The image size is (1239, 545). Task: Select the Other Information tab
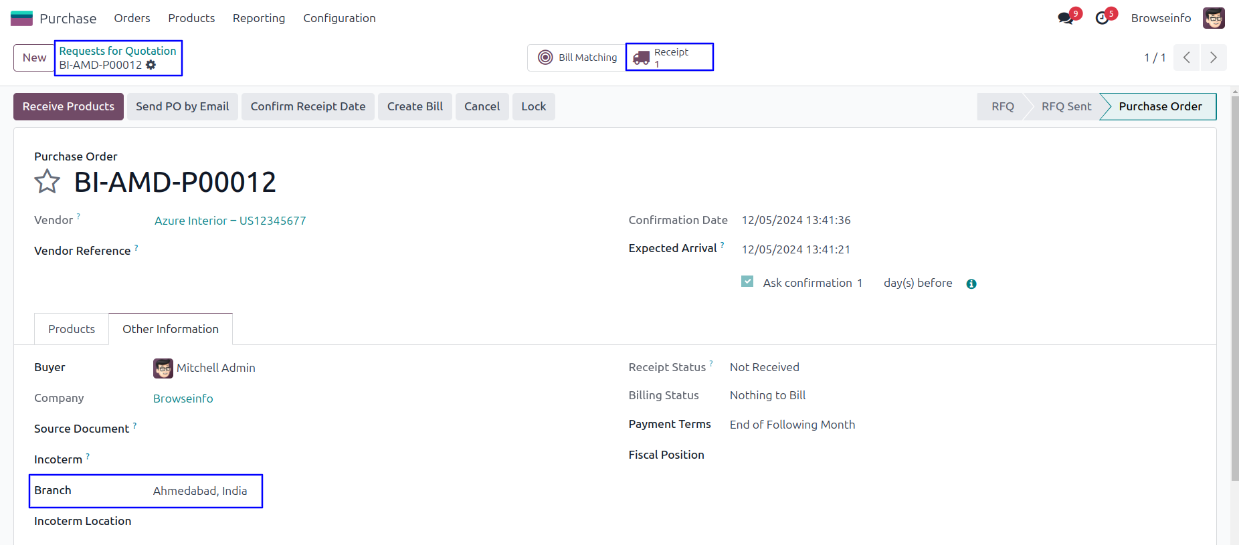click(171, 329)
